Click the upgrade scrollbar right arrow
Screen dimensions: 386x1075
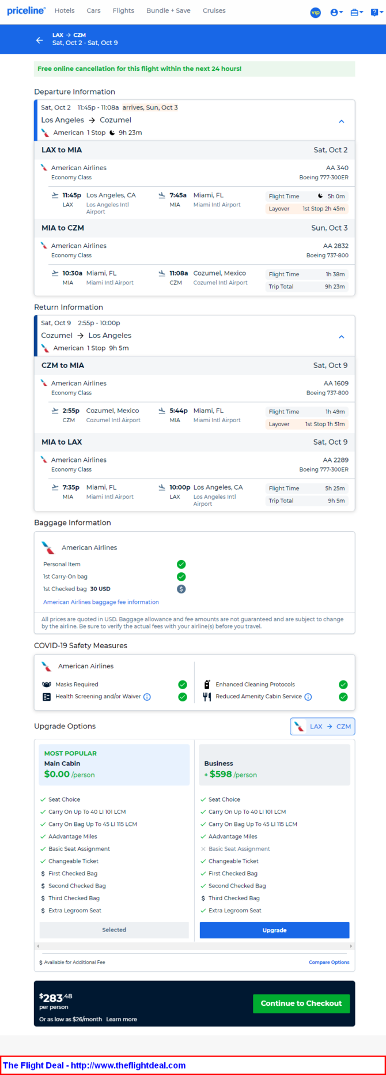point(351,946)
